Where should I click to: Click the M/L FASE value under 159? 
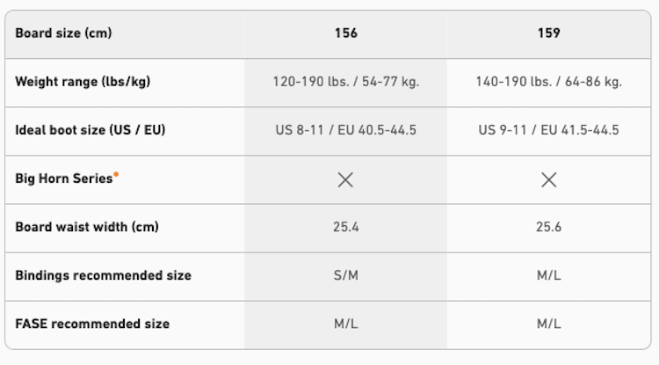coord(548,324)
